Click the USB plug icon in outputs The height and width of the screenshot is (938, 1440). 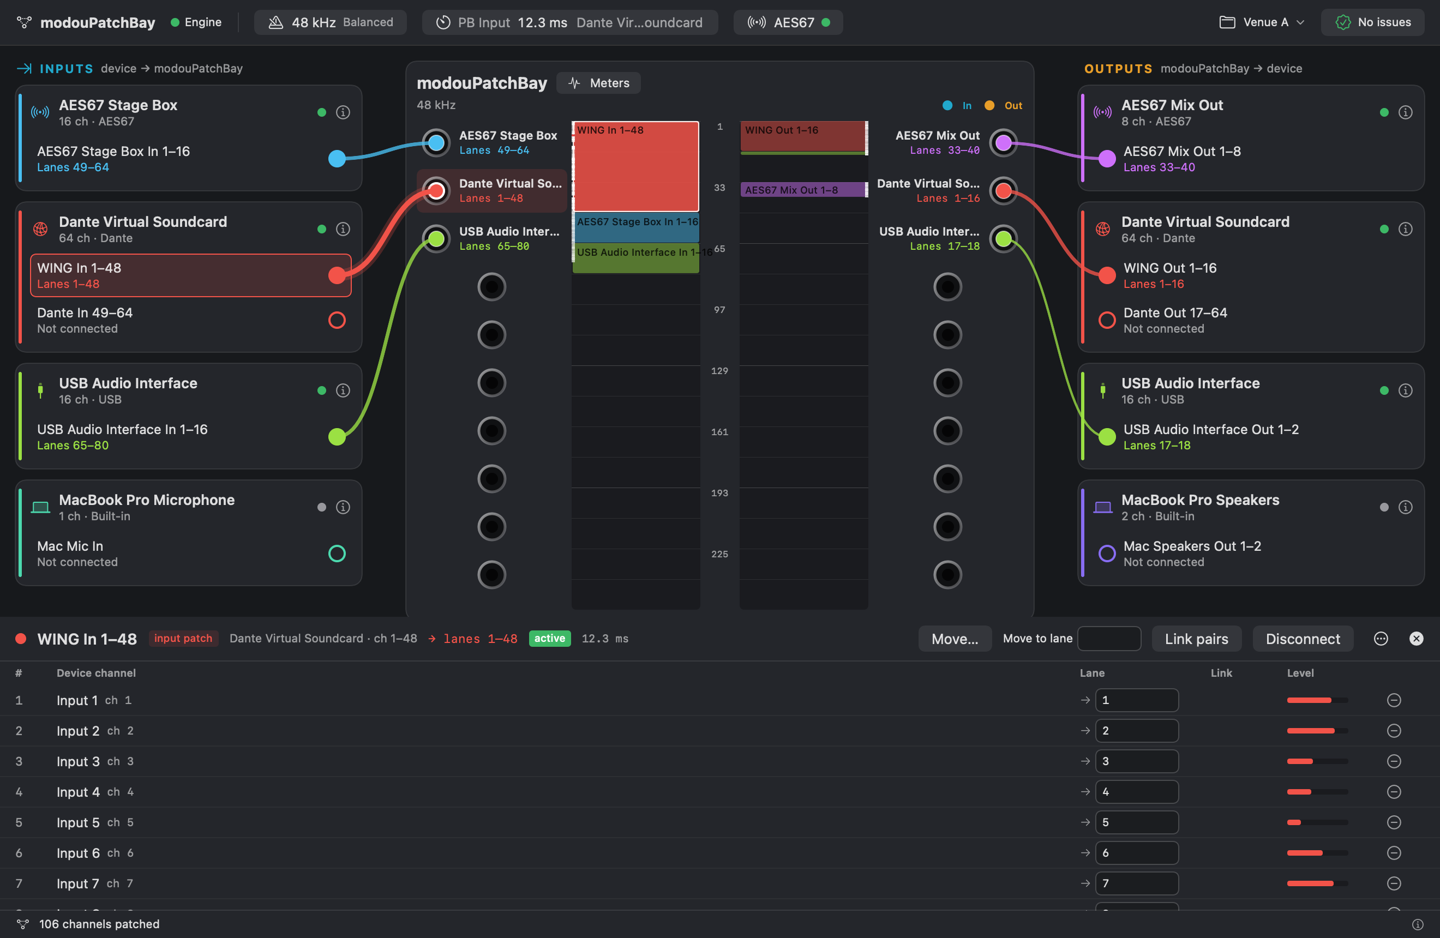point(1102,390)
